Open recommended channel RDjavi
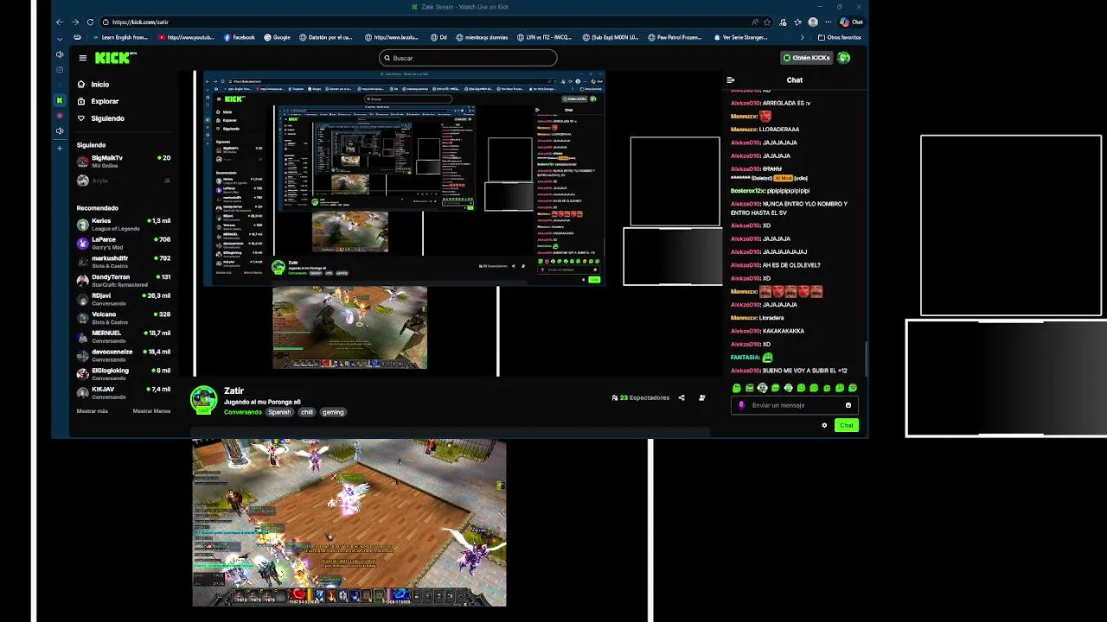The image size is (1107, 622). coord(123,299)
